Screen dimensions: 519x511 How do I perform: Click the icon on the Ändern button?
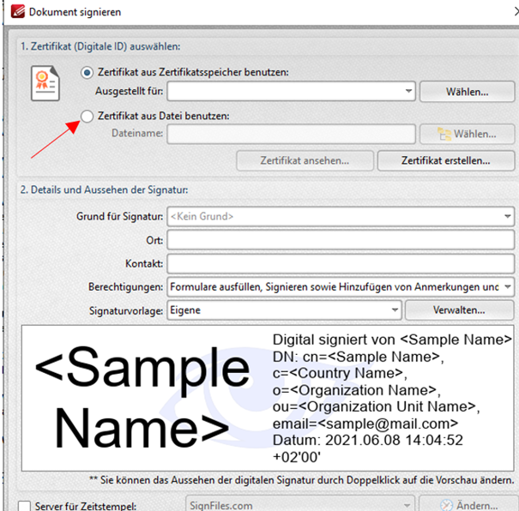tap(444, 504)
